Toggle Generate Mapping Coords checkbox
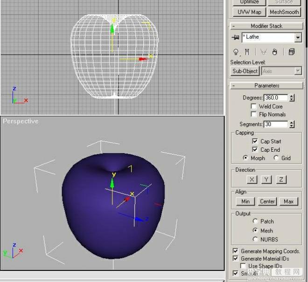 (235, 251)
